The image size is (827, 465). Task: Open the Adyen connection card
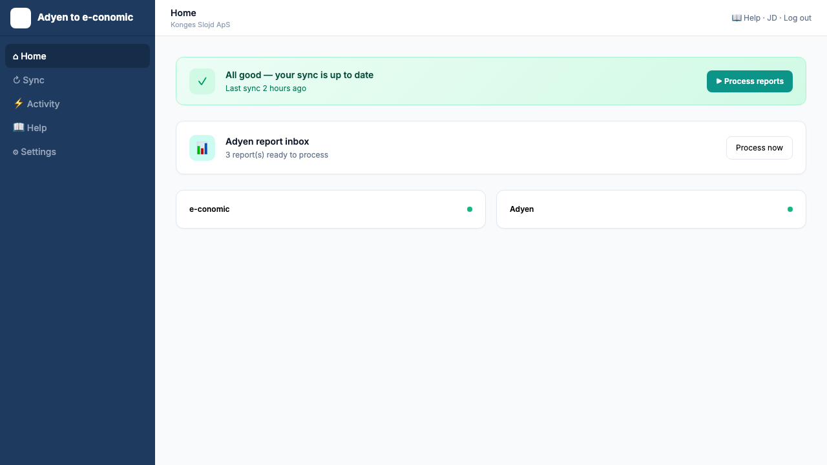tap(651, 209)
